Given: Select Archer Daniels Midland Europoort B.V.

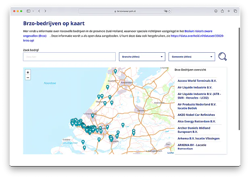Looking at the screenshot, I should click(x=194, y=130).
